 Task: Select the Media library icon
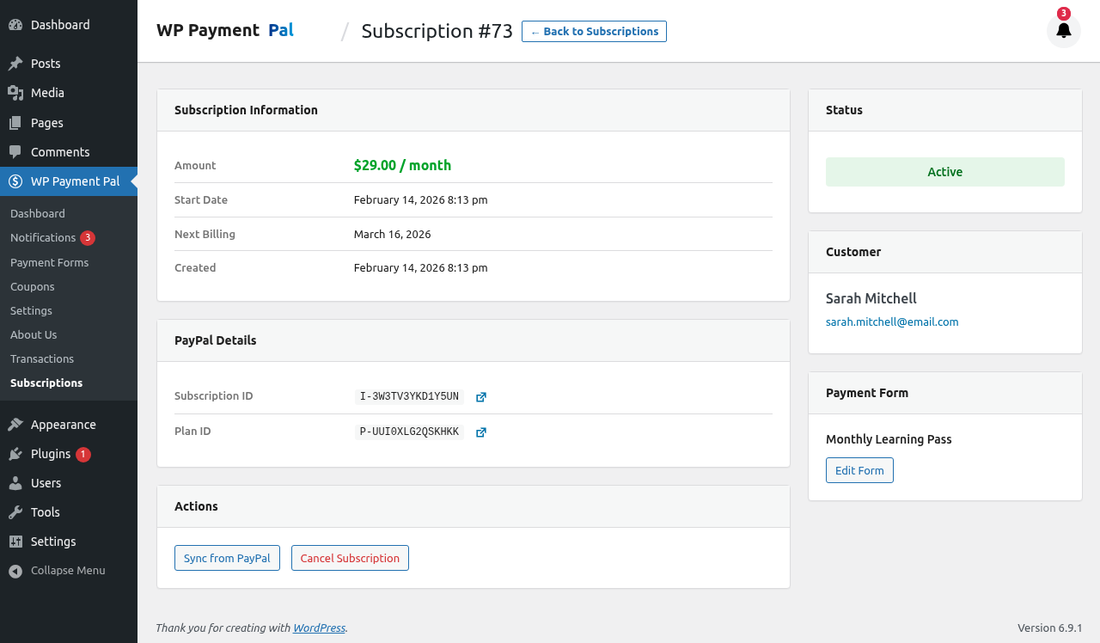pyautogui.click(x=13, y=92)
